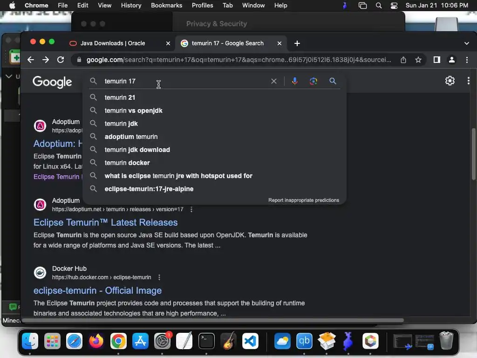
Task: Bookmark this page with the star icon
Action: [x=418, y=60]
